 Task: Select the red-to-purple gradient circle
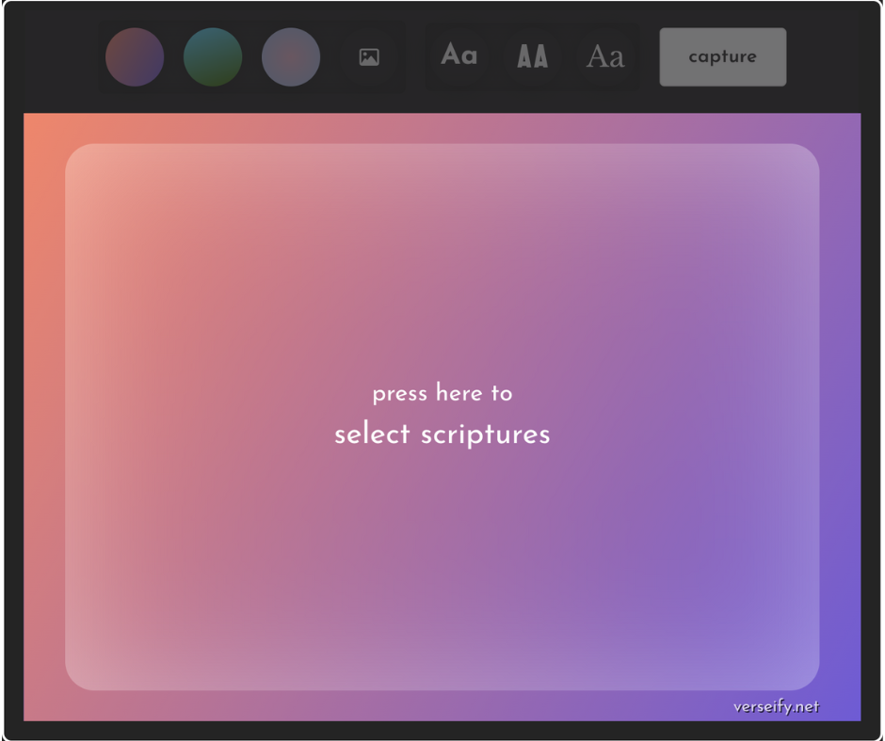click(135, 57)
